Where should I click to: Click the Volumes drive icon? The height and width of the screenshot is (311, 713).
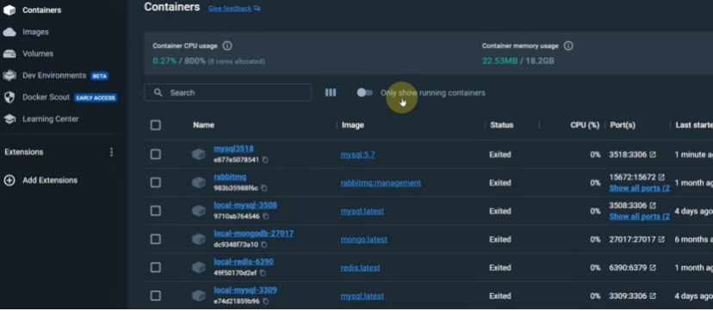coord(9,53)
